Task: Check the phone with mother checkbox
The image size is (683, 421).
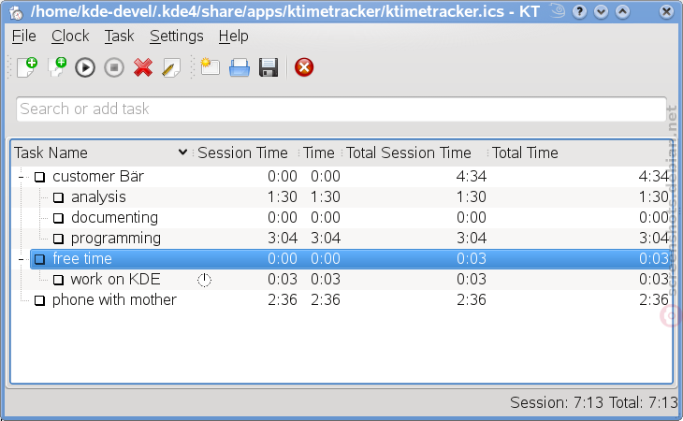Action: 39,300
